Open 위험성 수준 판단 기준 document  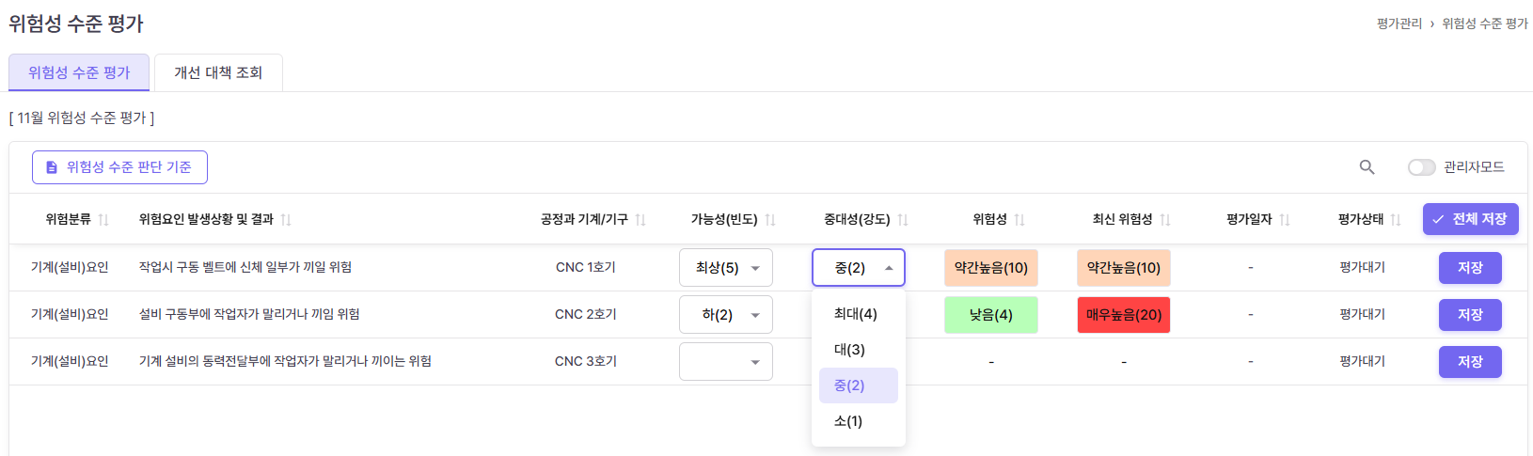point(119,167)
